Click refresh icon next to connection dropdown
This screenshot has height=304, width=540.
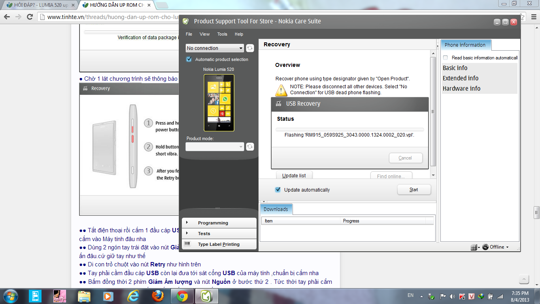pos(250,48)
